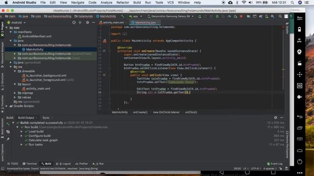Open Genymotion device ID widget
The height and width of the screenshot is (176, 314).
click(x=300, y=86)
